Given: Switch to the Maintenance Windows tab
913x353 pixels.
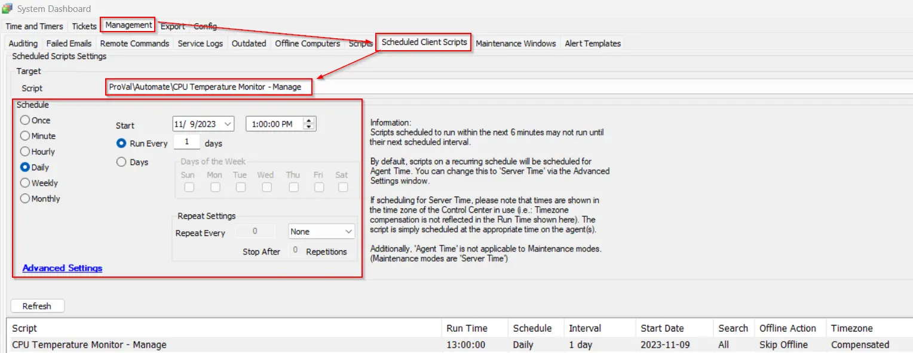Looking at the screenshot, I should click(516, 44).
